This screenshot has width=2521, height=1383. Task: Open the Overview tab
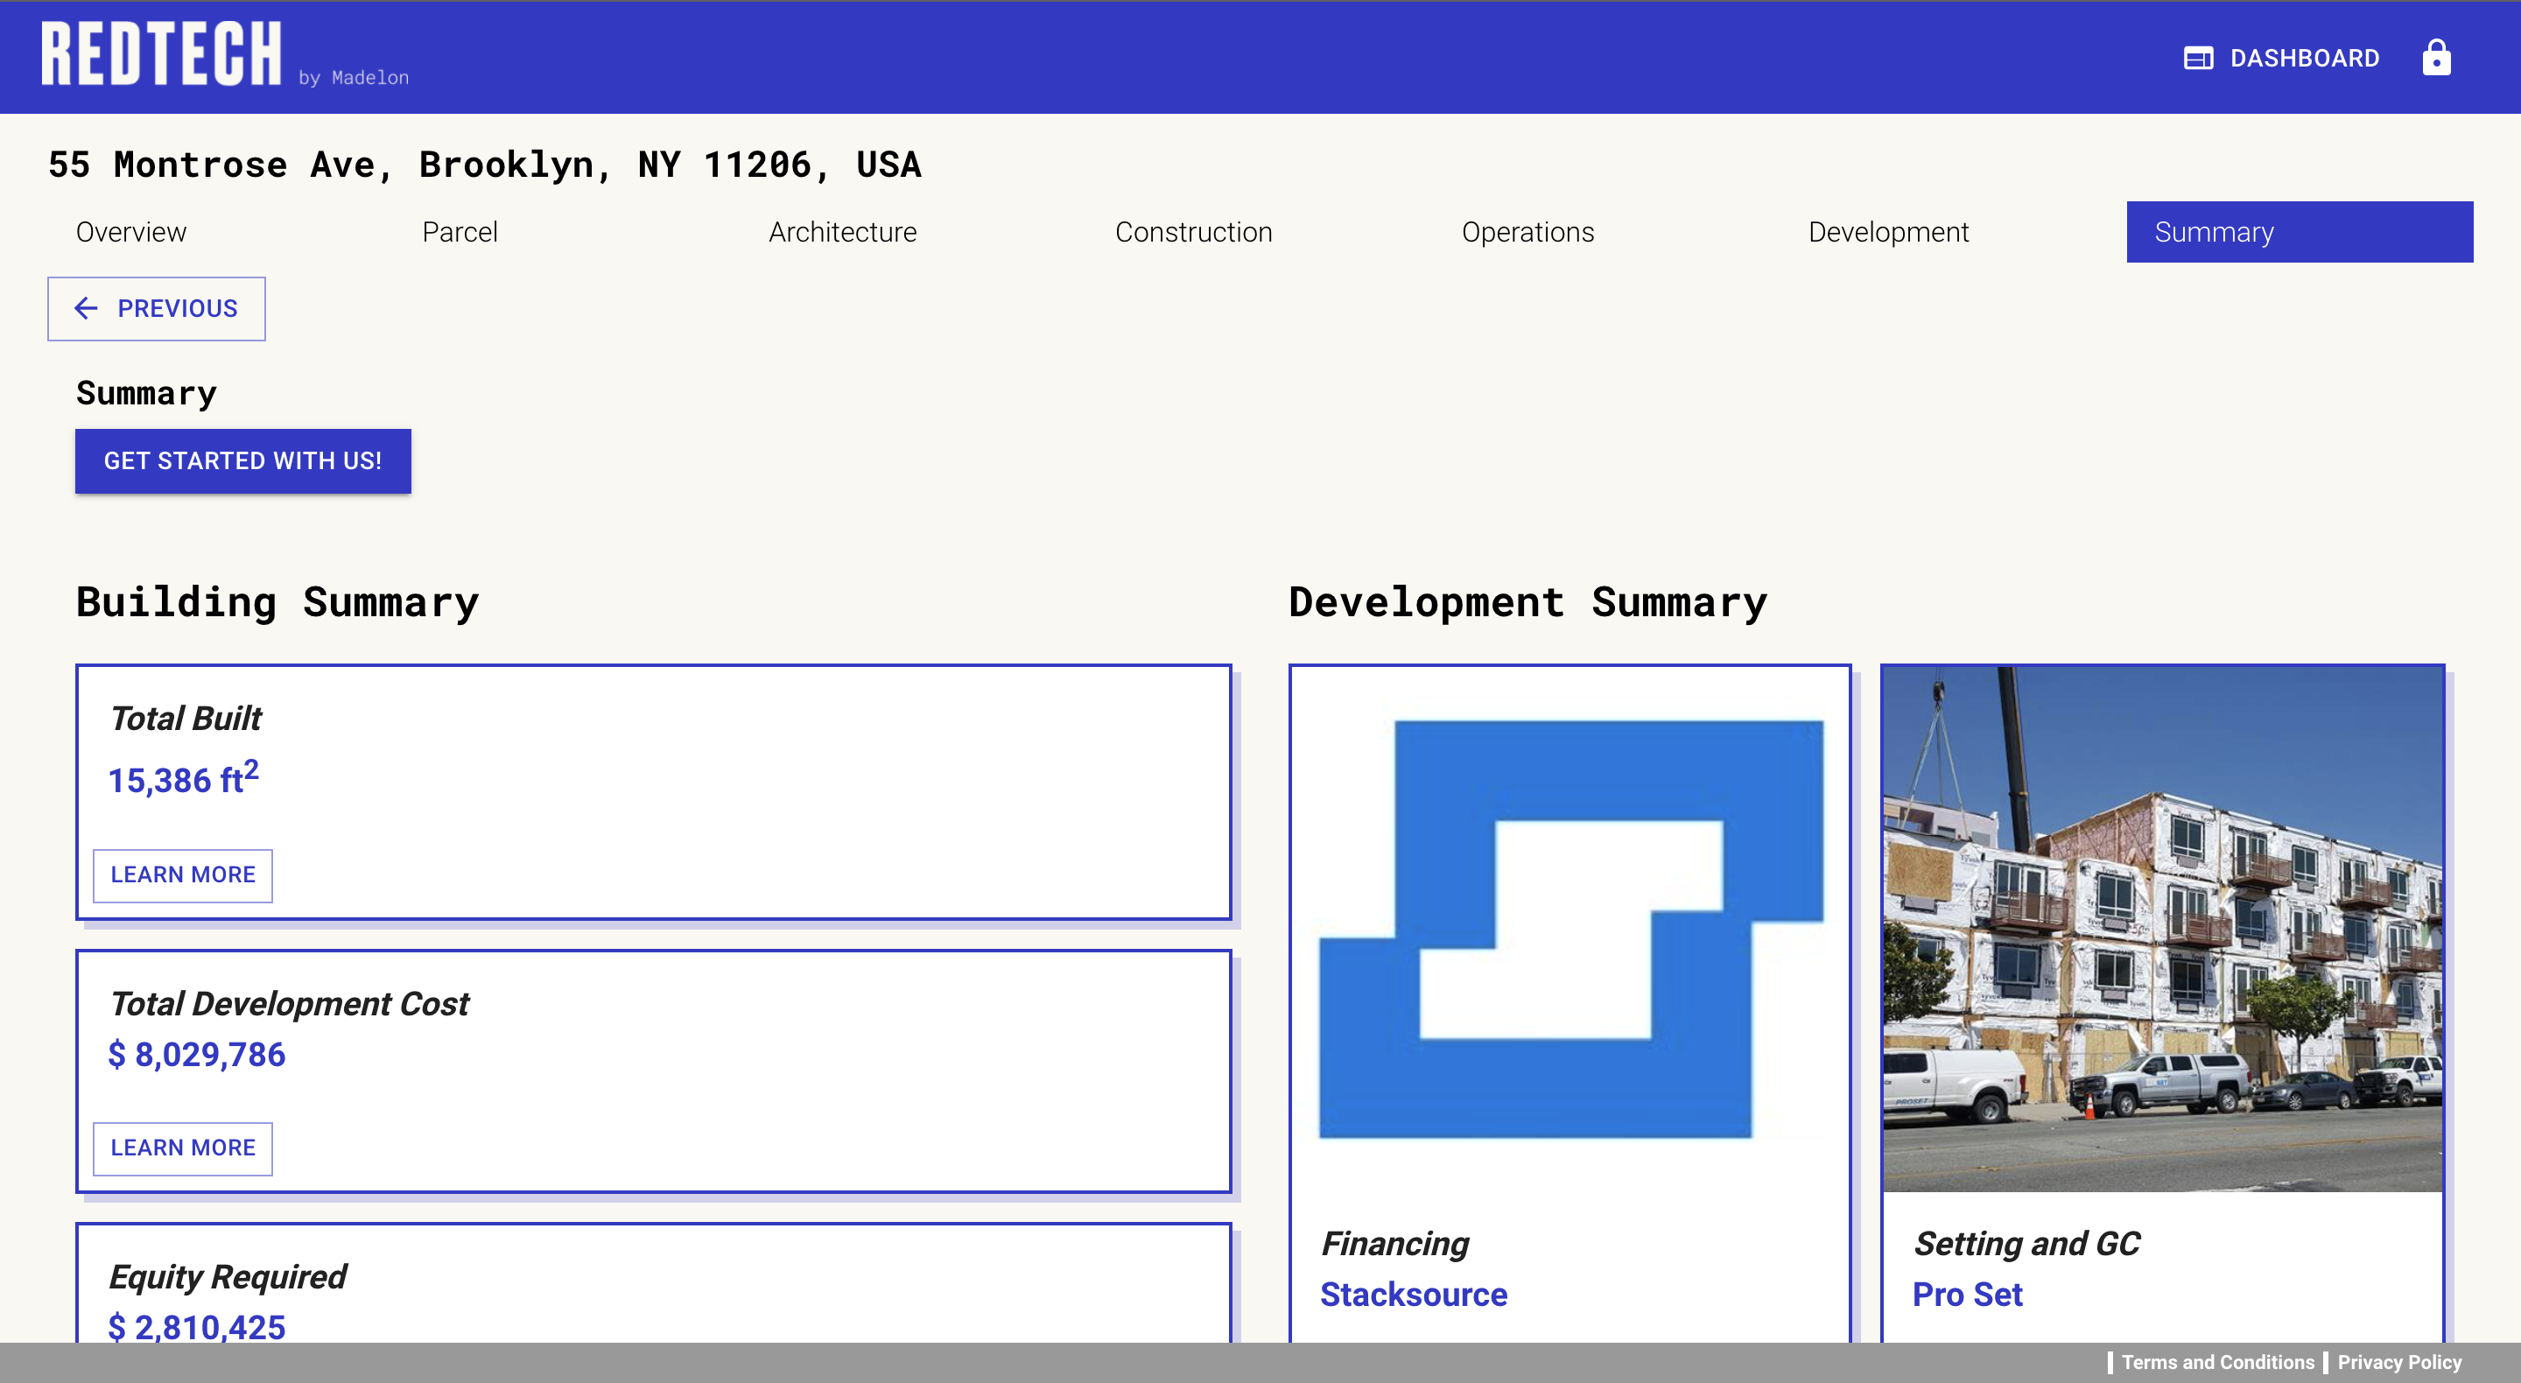130,232
